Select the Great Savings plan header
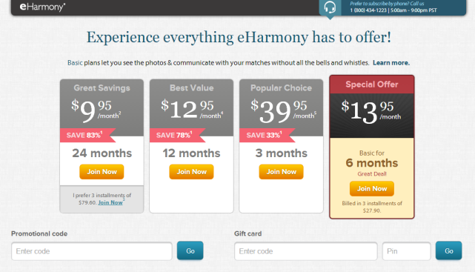475x272 pixels. click(102, 88)
